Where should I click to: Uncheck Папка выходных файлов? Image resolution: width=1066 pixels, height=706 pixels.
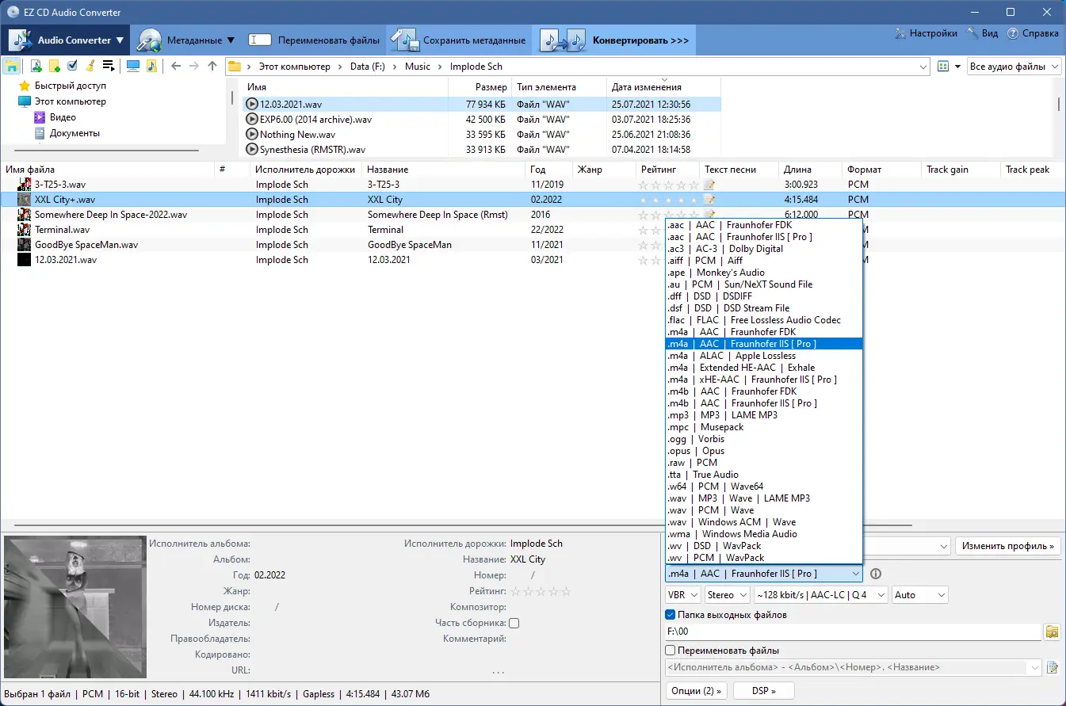(671, 614)
